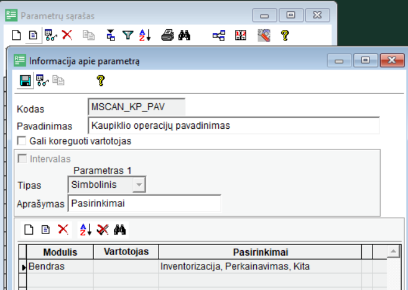Viewport: 408px width, 290px height.
Task: Click the A-Z sort icon above the grid
Action: coord(85,230)
